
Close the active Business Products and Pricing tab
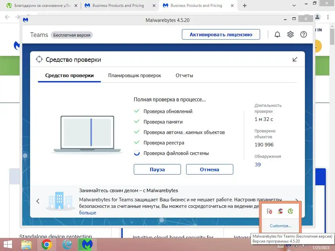(x=232, y=6)
